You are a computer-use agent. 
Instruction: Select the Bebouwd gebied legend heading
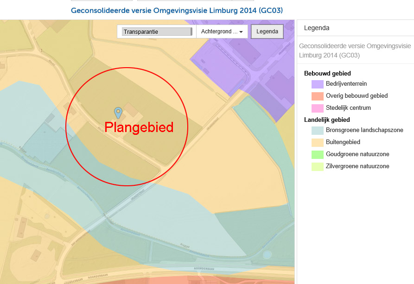pos(327,73)
